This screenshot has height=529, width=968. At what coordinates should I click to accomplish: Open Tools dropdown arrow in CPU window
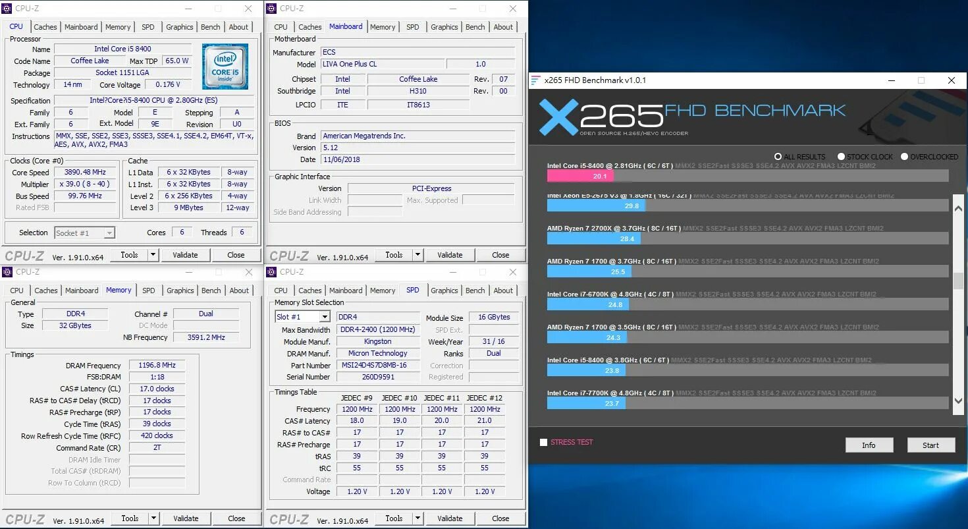tap(153, 255)
